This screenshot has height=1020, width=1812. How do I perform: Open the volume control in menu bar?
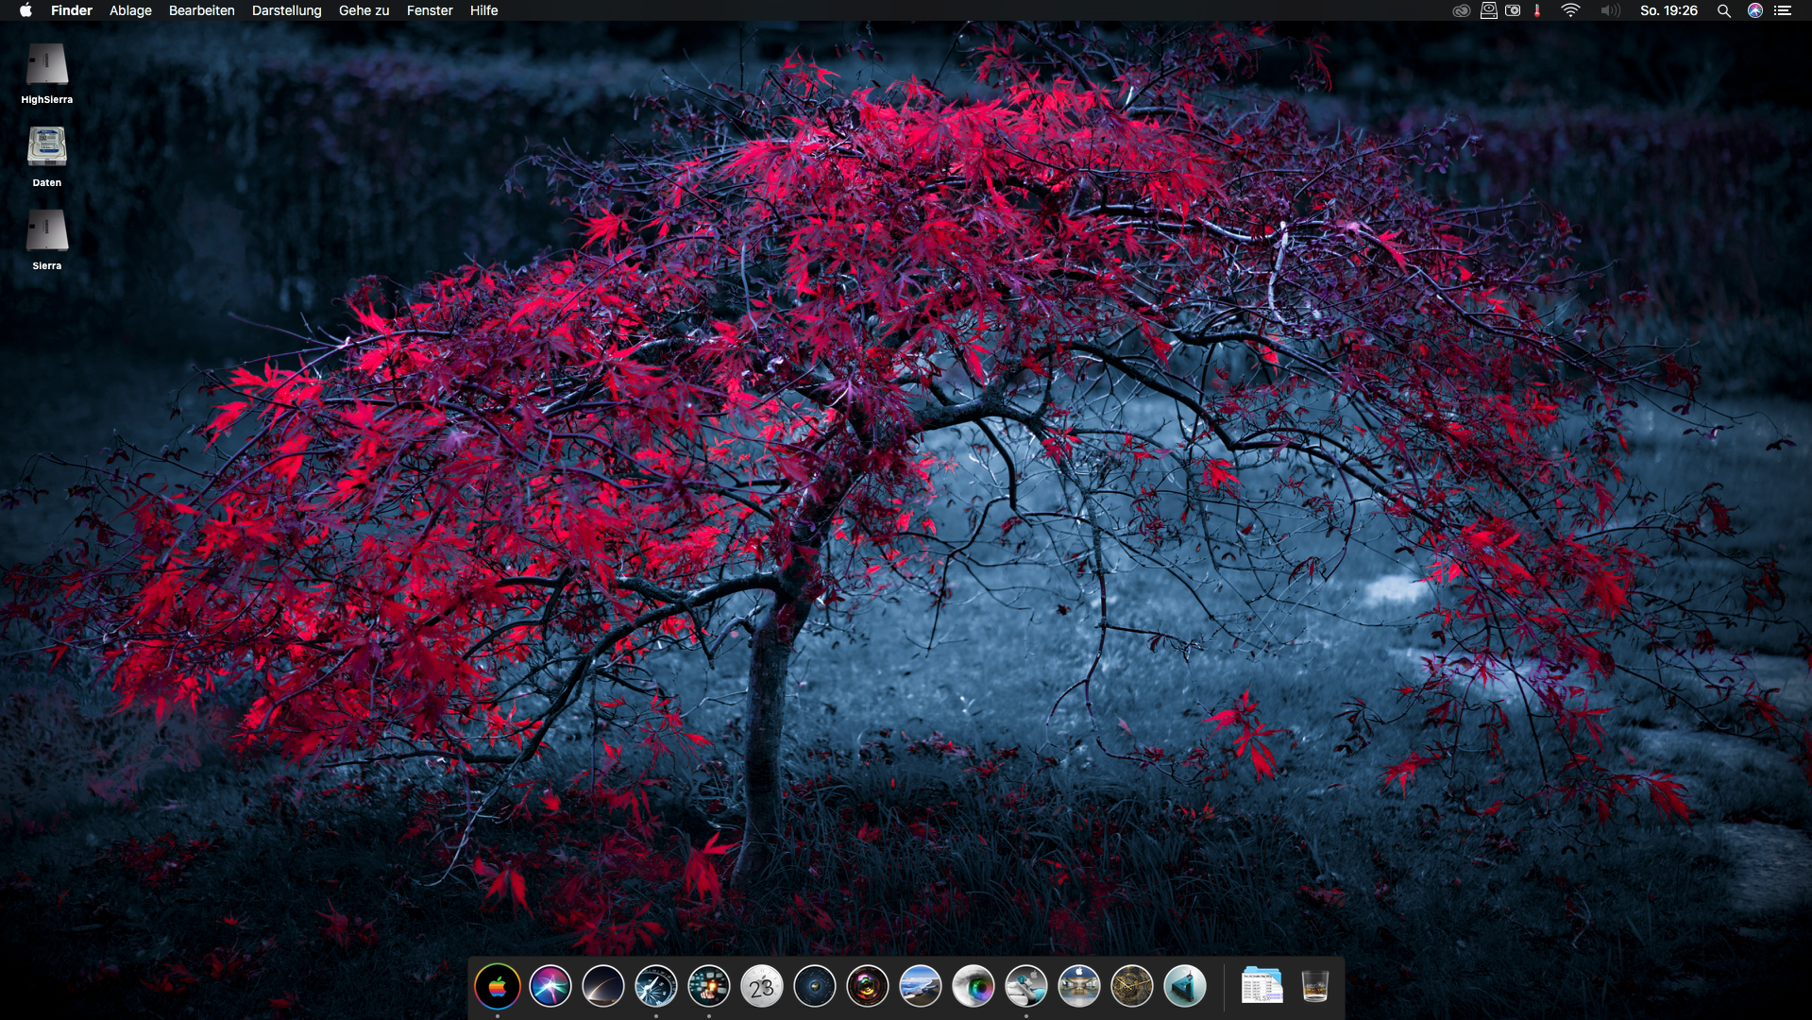1609,10
